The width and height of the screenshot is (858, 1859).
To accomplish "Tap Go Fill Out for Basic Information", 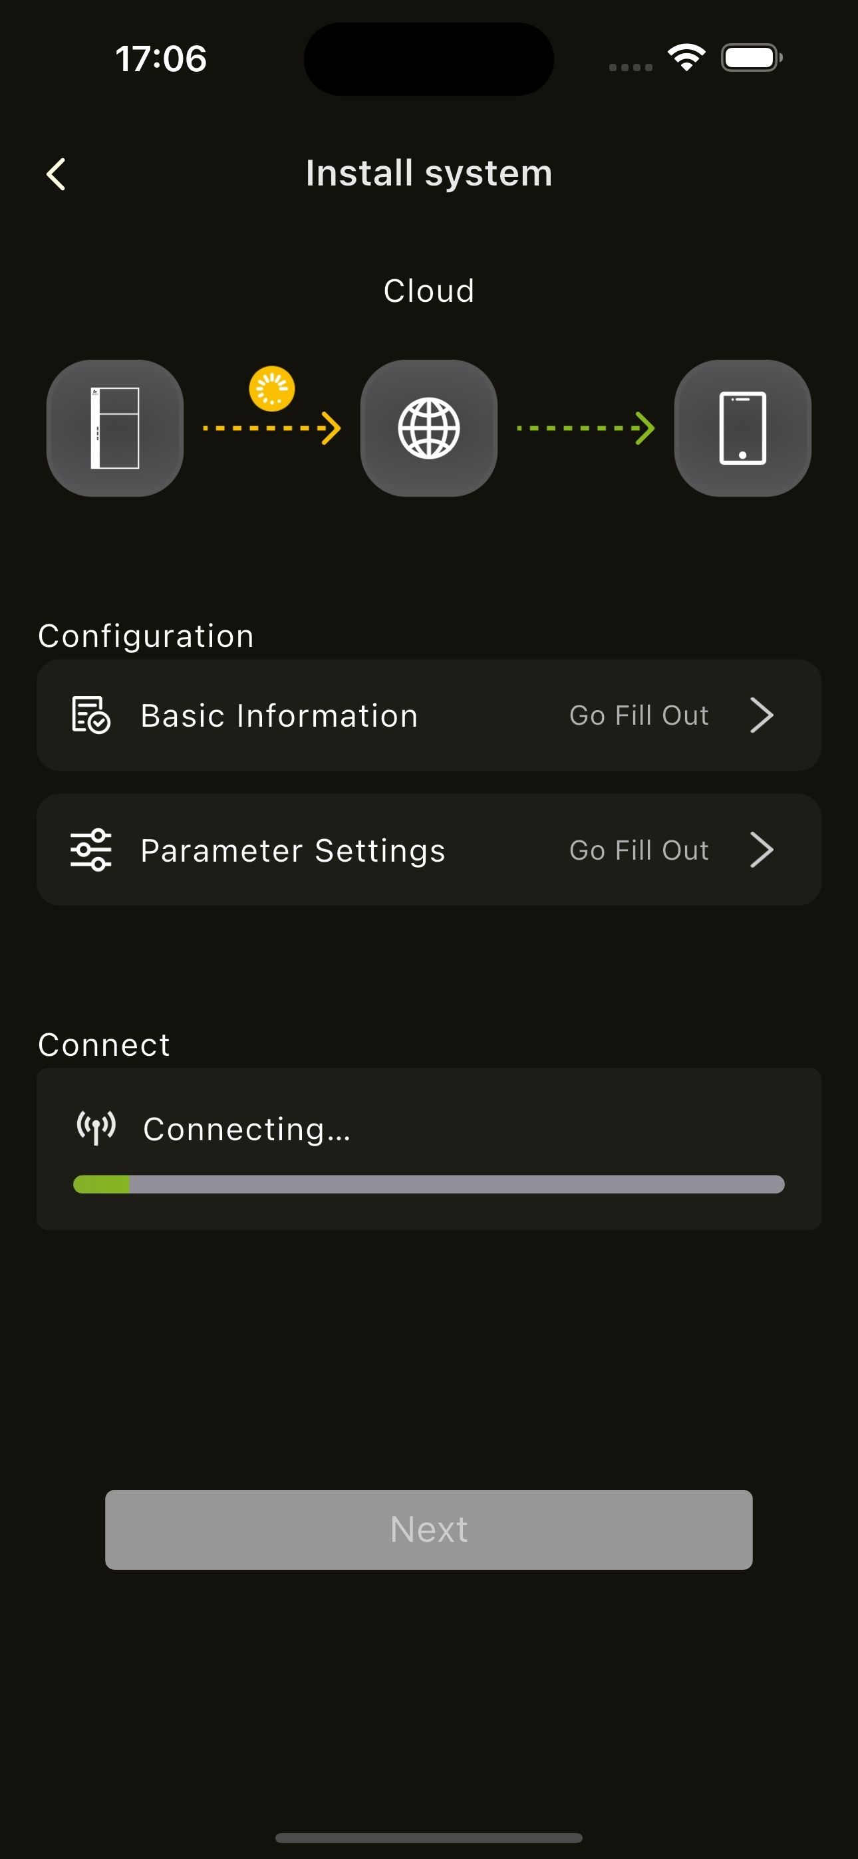I will point(639,715).
